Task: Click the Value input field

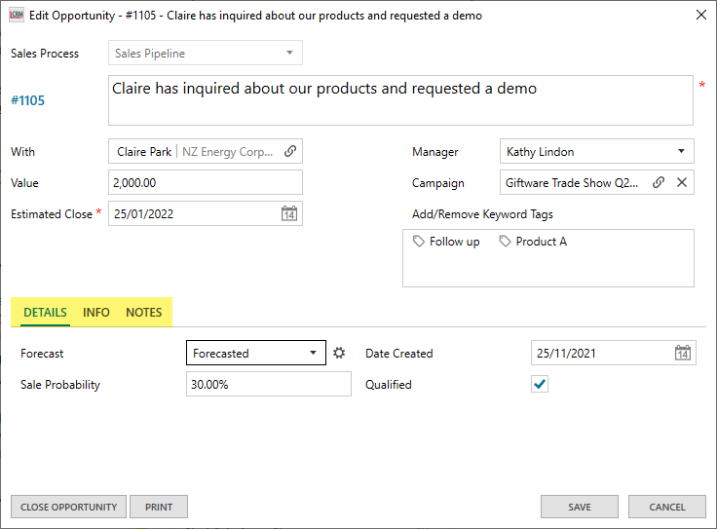Action: [x=205, y=183]
